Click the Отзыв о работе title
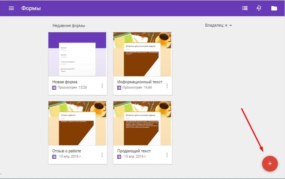The width and height of the screenshot is (285, 179). click(x=67, y=151)
